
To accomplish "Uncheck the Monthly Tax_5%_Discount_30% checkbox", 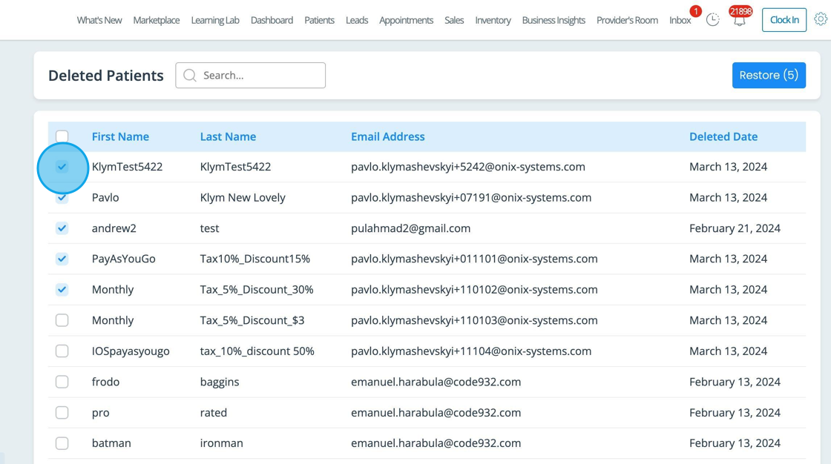I will pyautogui.click(x=62, y=290).
